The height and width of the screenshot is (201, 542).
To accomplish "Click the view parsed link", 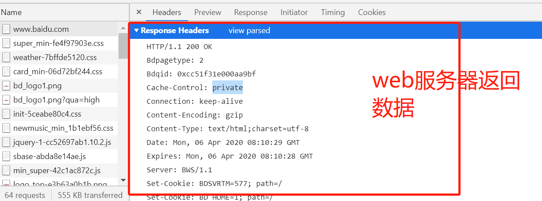I will tap(249, 30).
